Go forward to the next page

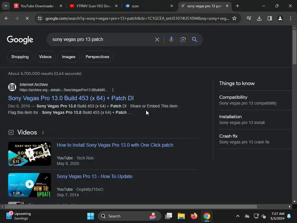click(17, 18)
